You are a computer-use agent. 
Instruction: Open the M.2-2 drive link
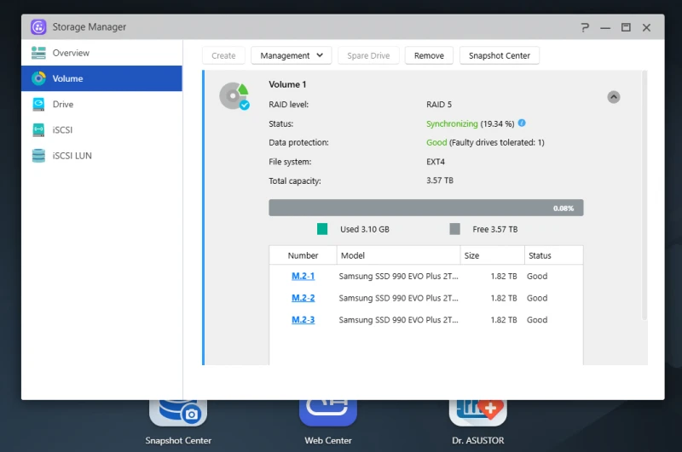point(303,298)
